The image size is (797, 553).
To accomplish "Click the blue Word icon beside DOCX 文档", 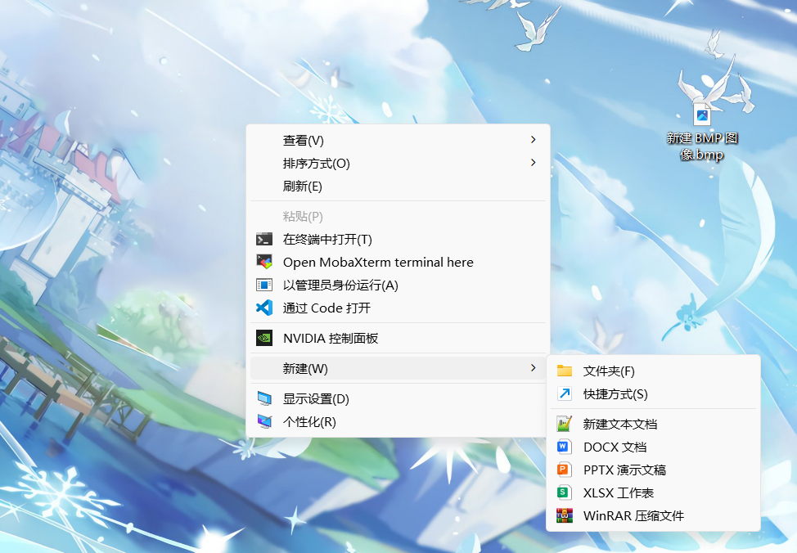I will tap(563, 447).
